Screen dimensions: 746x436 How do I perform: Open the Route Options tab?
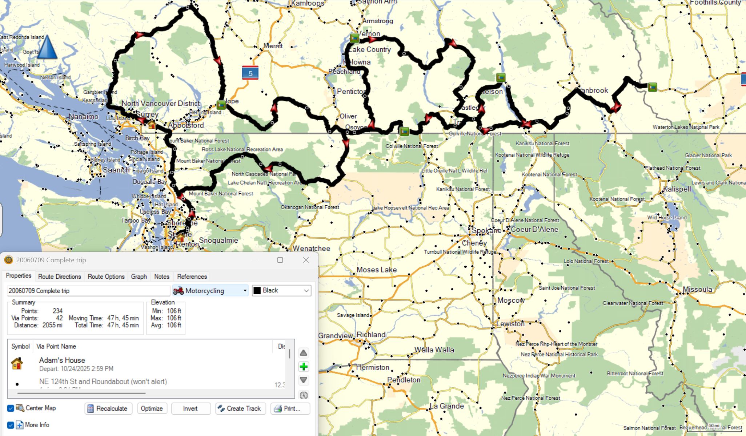pos(106,276)
